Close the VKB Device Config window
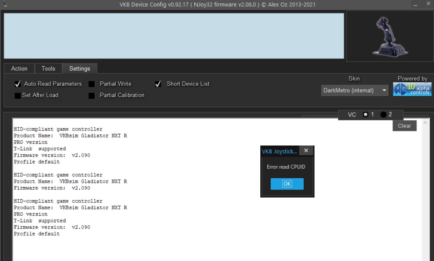Viewport: 434px width, 261px height. [x=428, y=4]
